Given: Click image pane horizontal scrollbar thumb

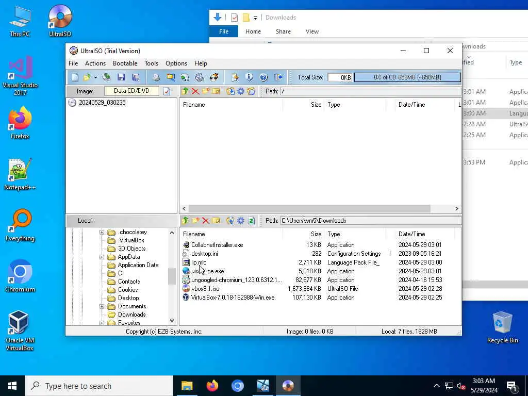Looking at the screenshot, I should 309,209.
